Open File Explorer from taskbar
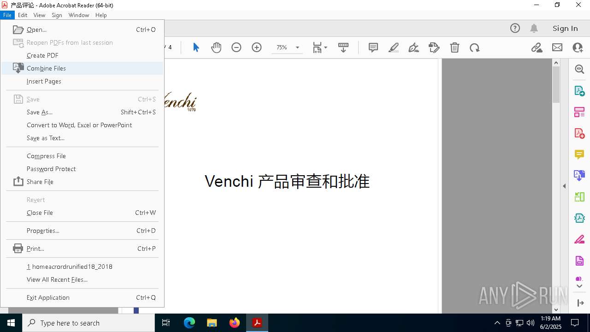The width and height of the screenshot is (590, 332). tap(212, 323)
